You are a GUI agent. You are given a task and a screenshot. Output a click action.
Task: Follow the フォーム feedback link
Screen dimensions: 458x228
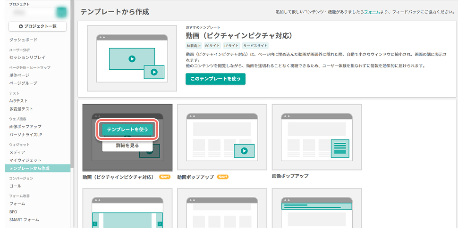pos(372,12)
